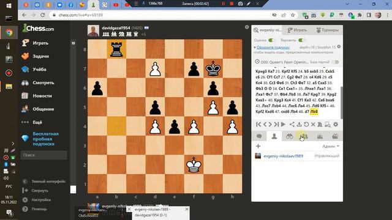Switch to the Турниры tournaments tab
Screen dimensions: 392x220
(x=327, y=30)
